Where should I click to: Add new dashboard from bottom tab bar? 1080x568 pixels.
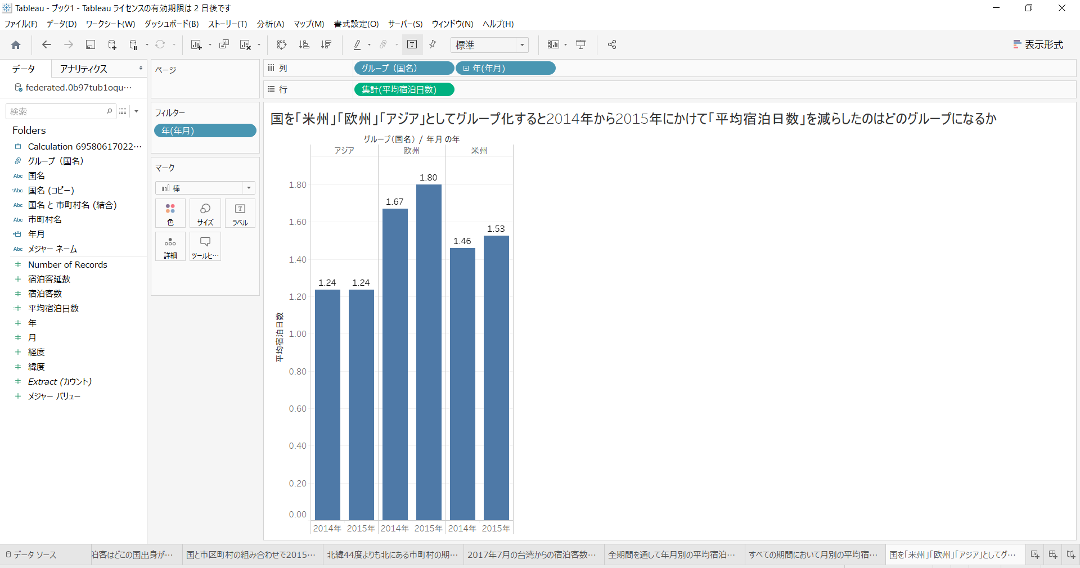coord(1053,555)
